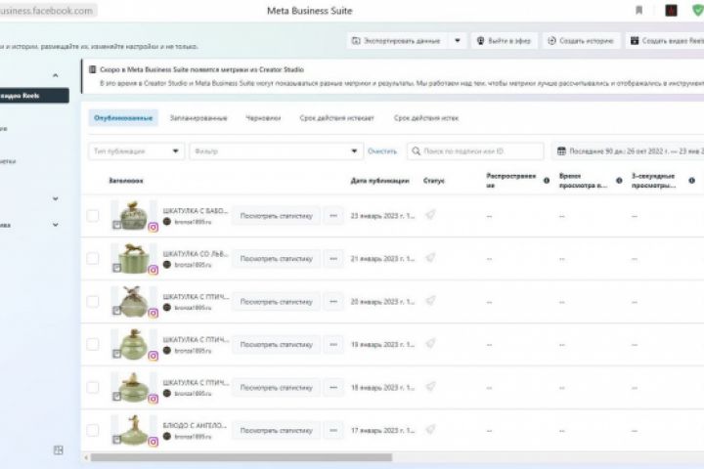Click the Дата публикации column header
Viewport: 704px width, 469px height.
(x=379, y=181)
